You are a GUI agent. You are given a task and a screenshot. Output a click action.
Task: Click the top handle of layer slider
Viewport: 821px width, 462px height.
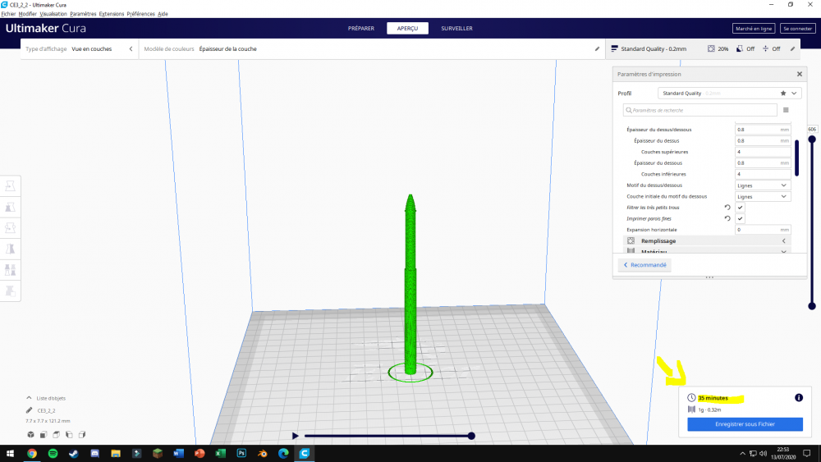point(812,140)
